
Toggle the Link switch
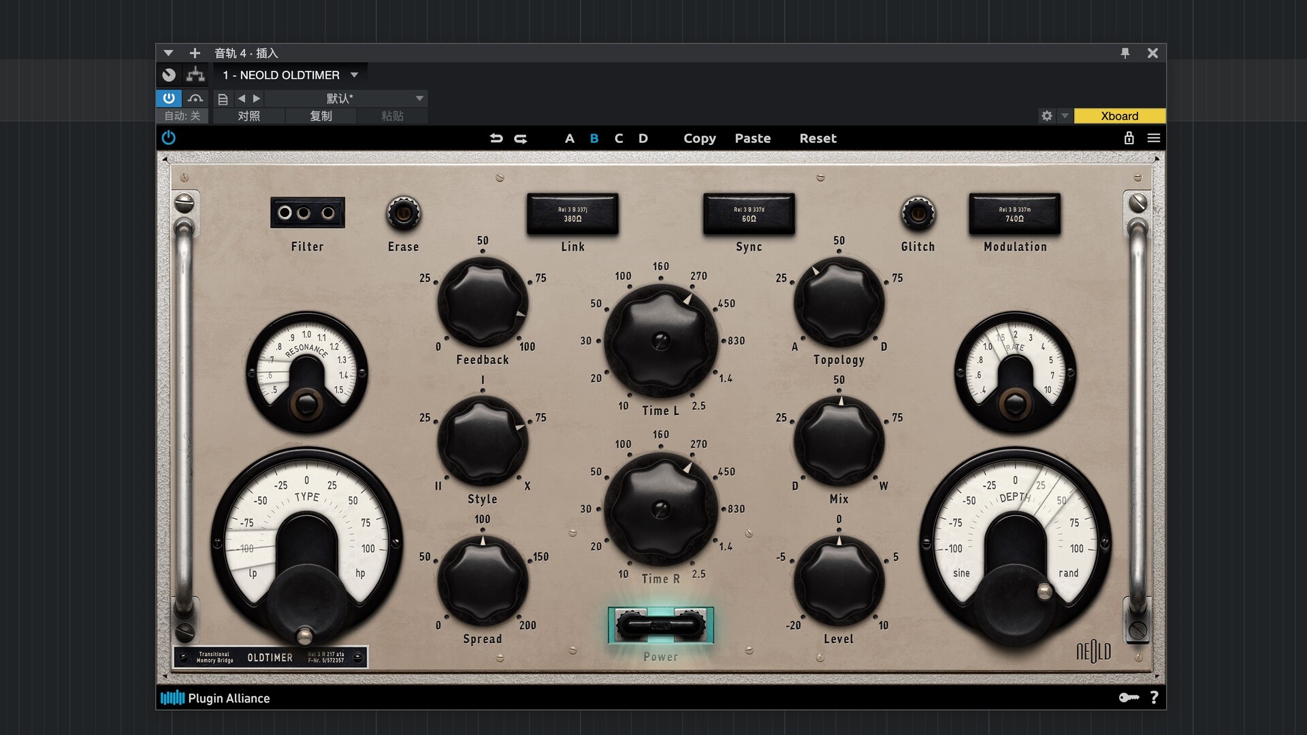[572, 214]
